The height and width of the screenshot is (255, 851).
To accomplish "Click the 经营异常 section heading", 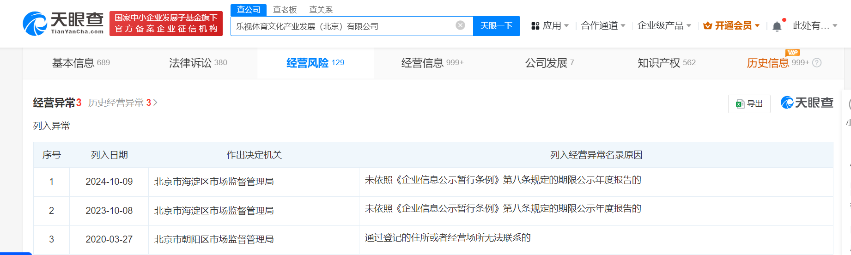I will [x=54, y=103].
